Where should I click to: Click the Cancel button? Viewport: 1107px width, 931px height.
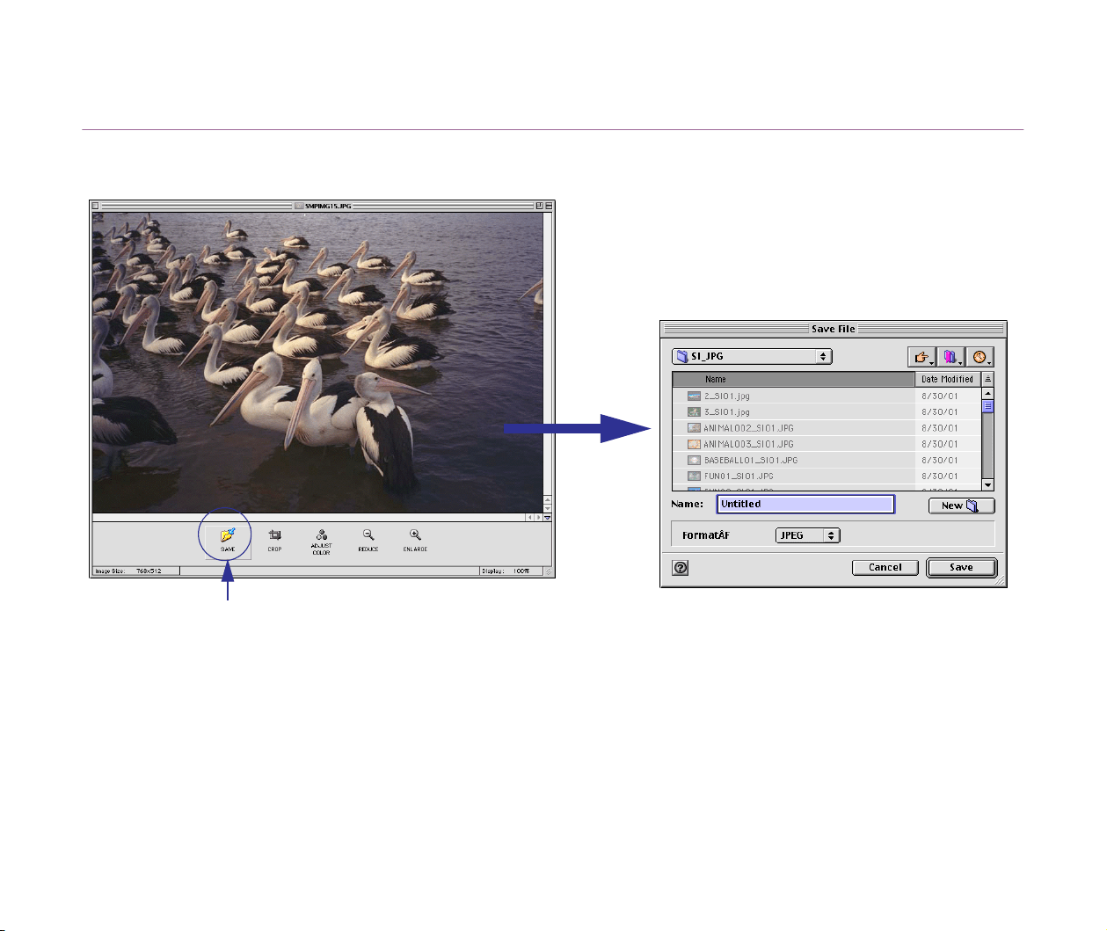click(x=885, y=567)
